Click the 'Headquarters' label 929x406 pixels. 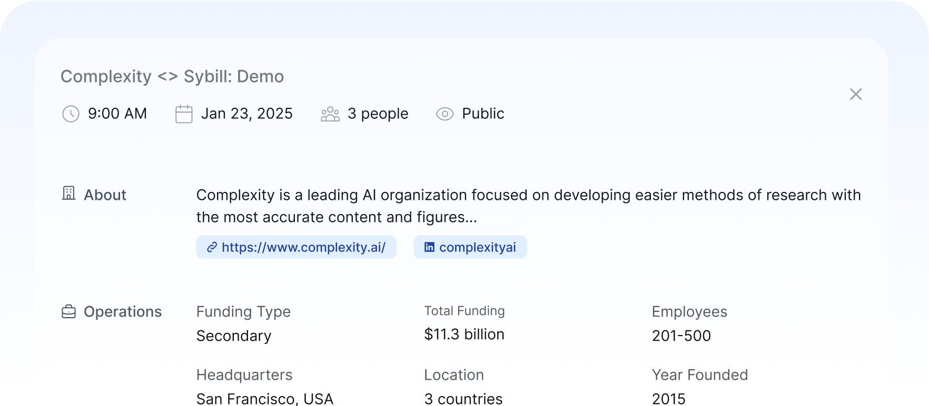(244, 375)
